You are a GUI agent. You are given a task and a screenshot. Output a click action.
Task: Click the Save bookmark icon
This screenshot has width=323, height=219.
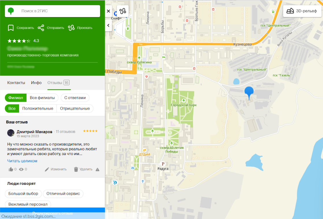11,28
